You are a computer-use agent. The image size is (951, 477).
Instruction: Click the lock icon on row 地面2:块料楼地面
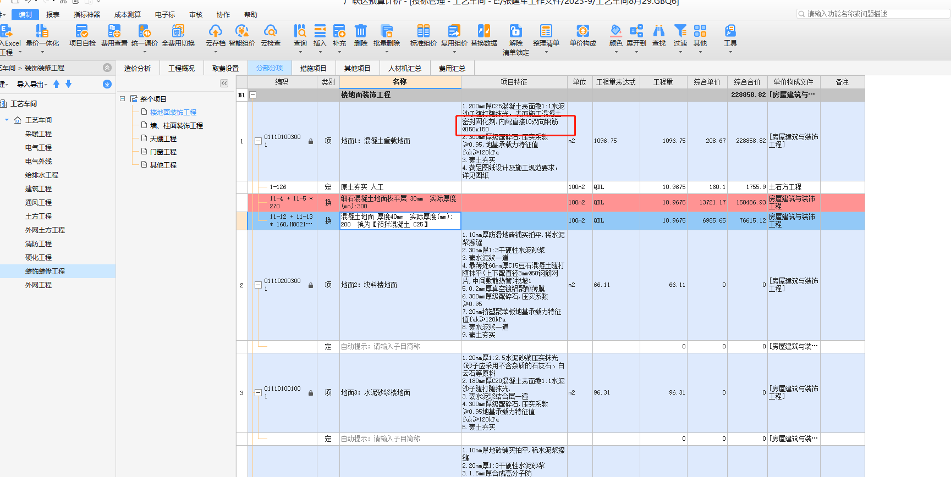(311, 285)
